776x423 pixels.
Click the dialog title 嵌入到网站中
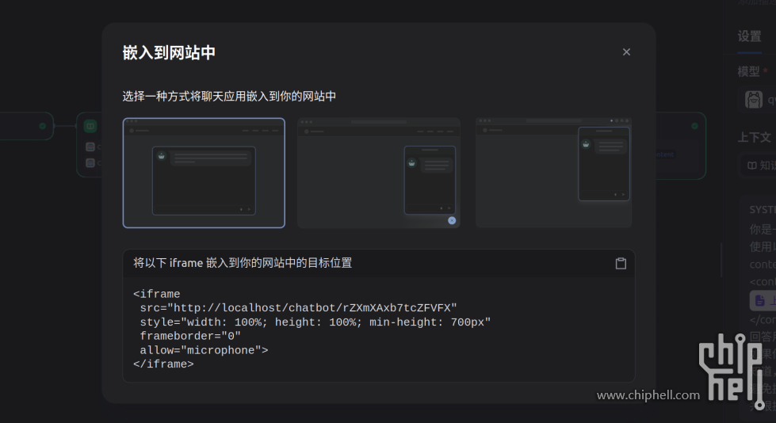pyautogui.click(x=169, y=52)
